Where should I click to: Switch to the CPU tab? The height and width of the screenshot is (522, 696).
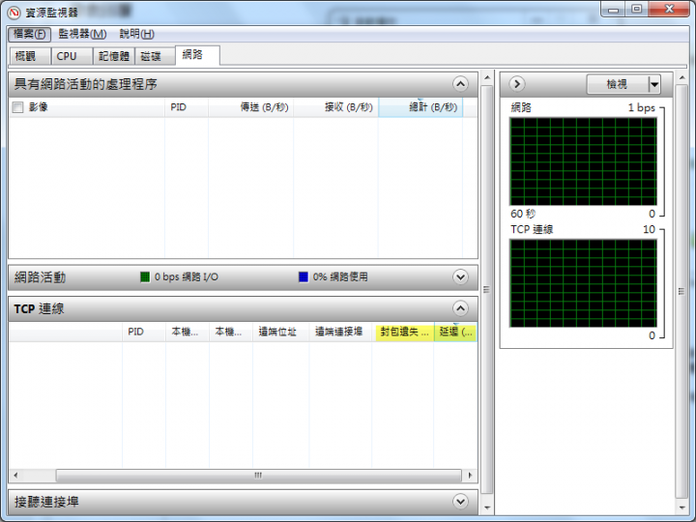tap(72, 56)
